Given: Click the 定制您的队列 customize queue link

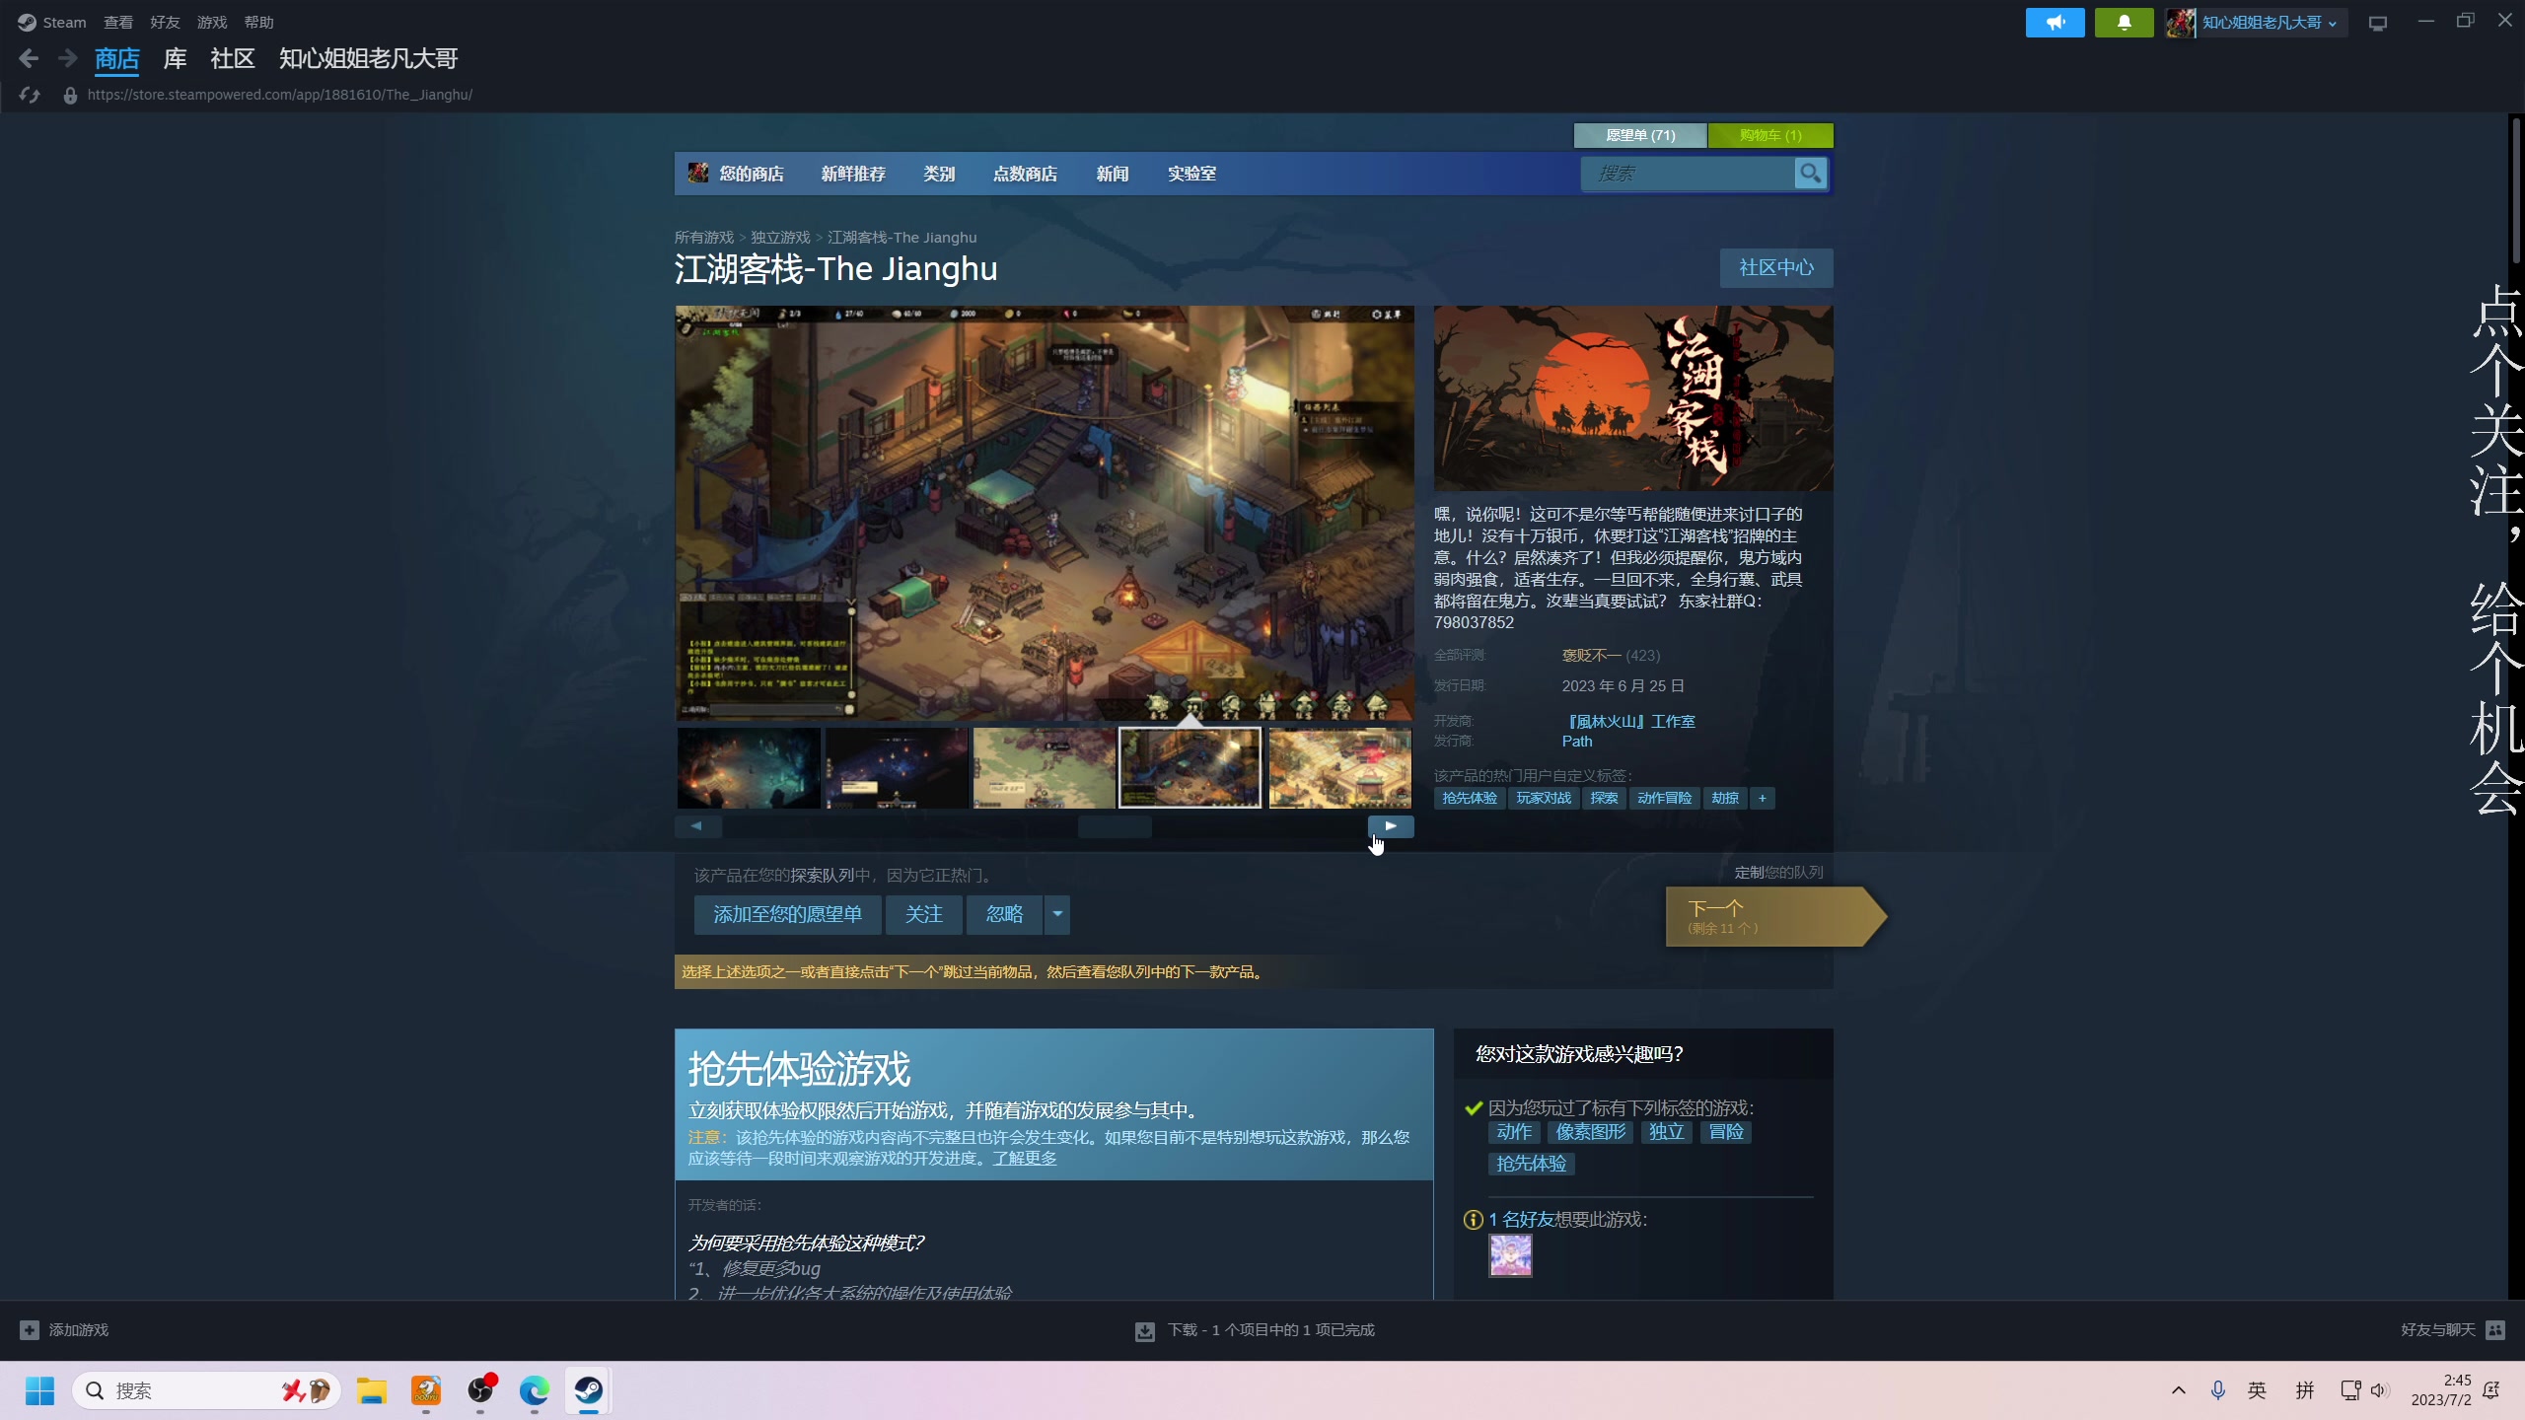Looking at the screenshot, I should pyautogui.click(x=1778, y=873).
